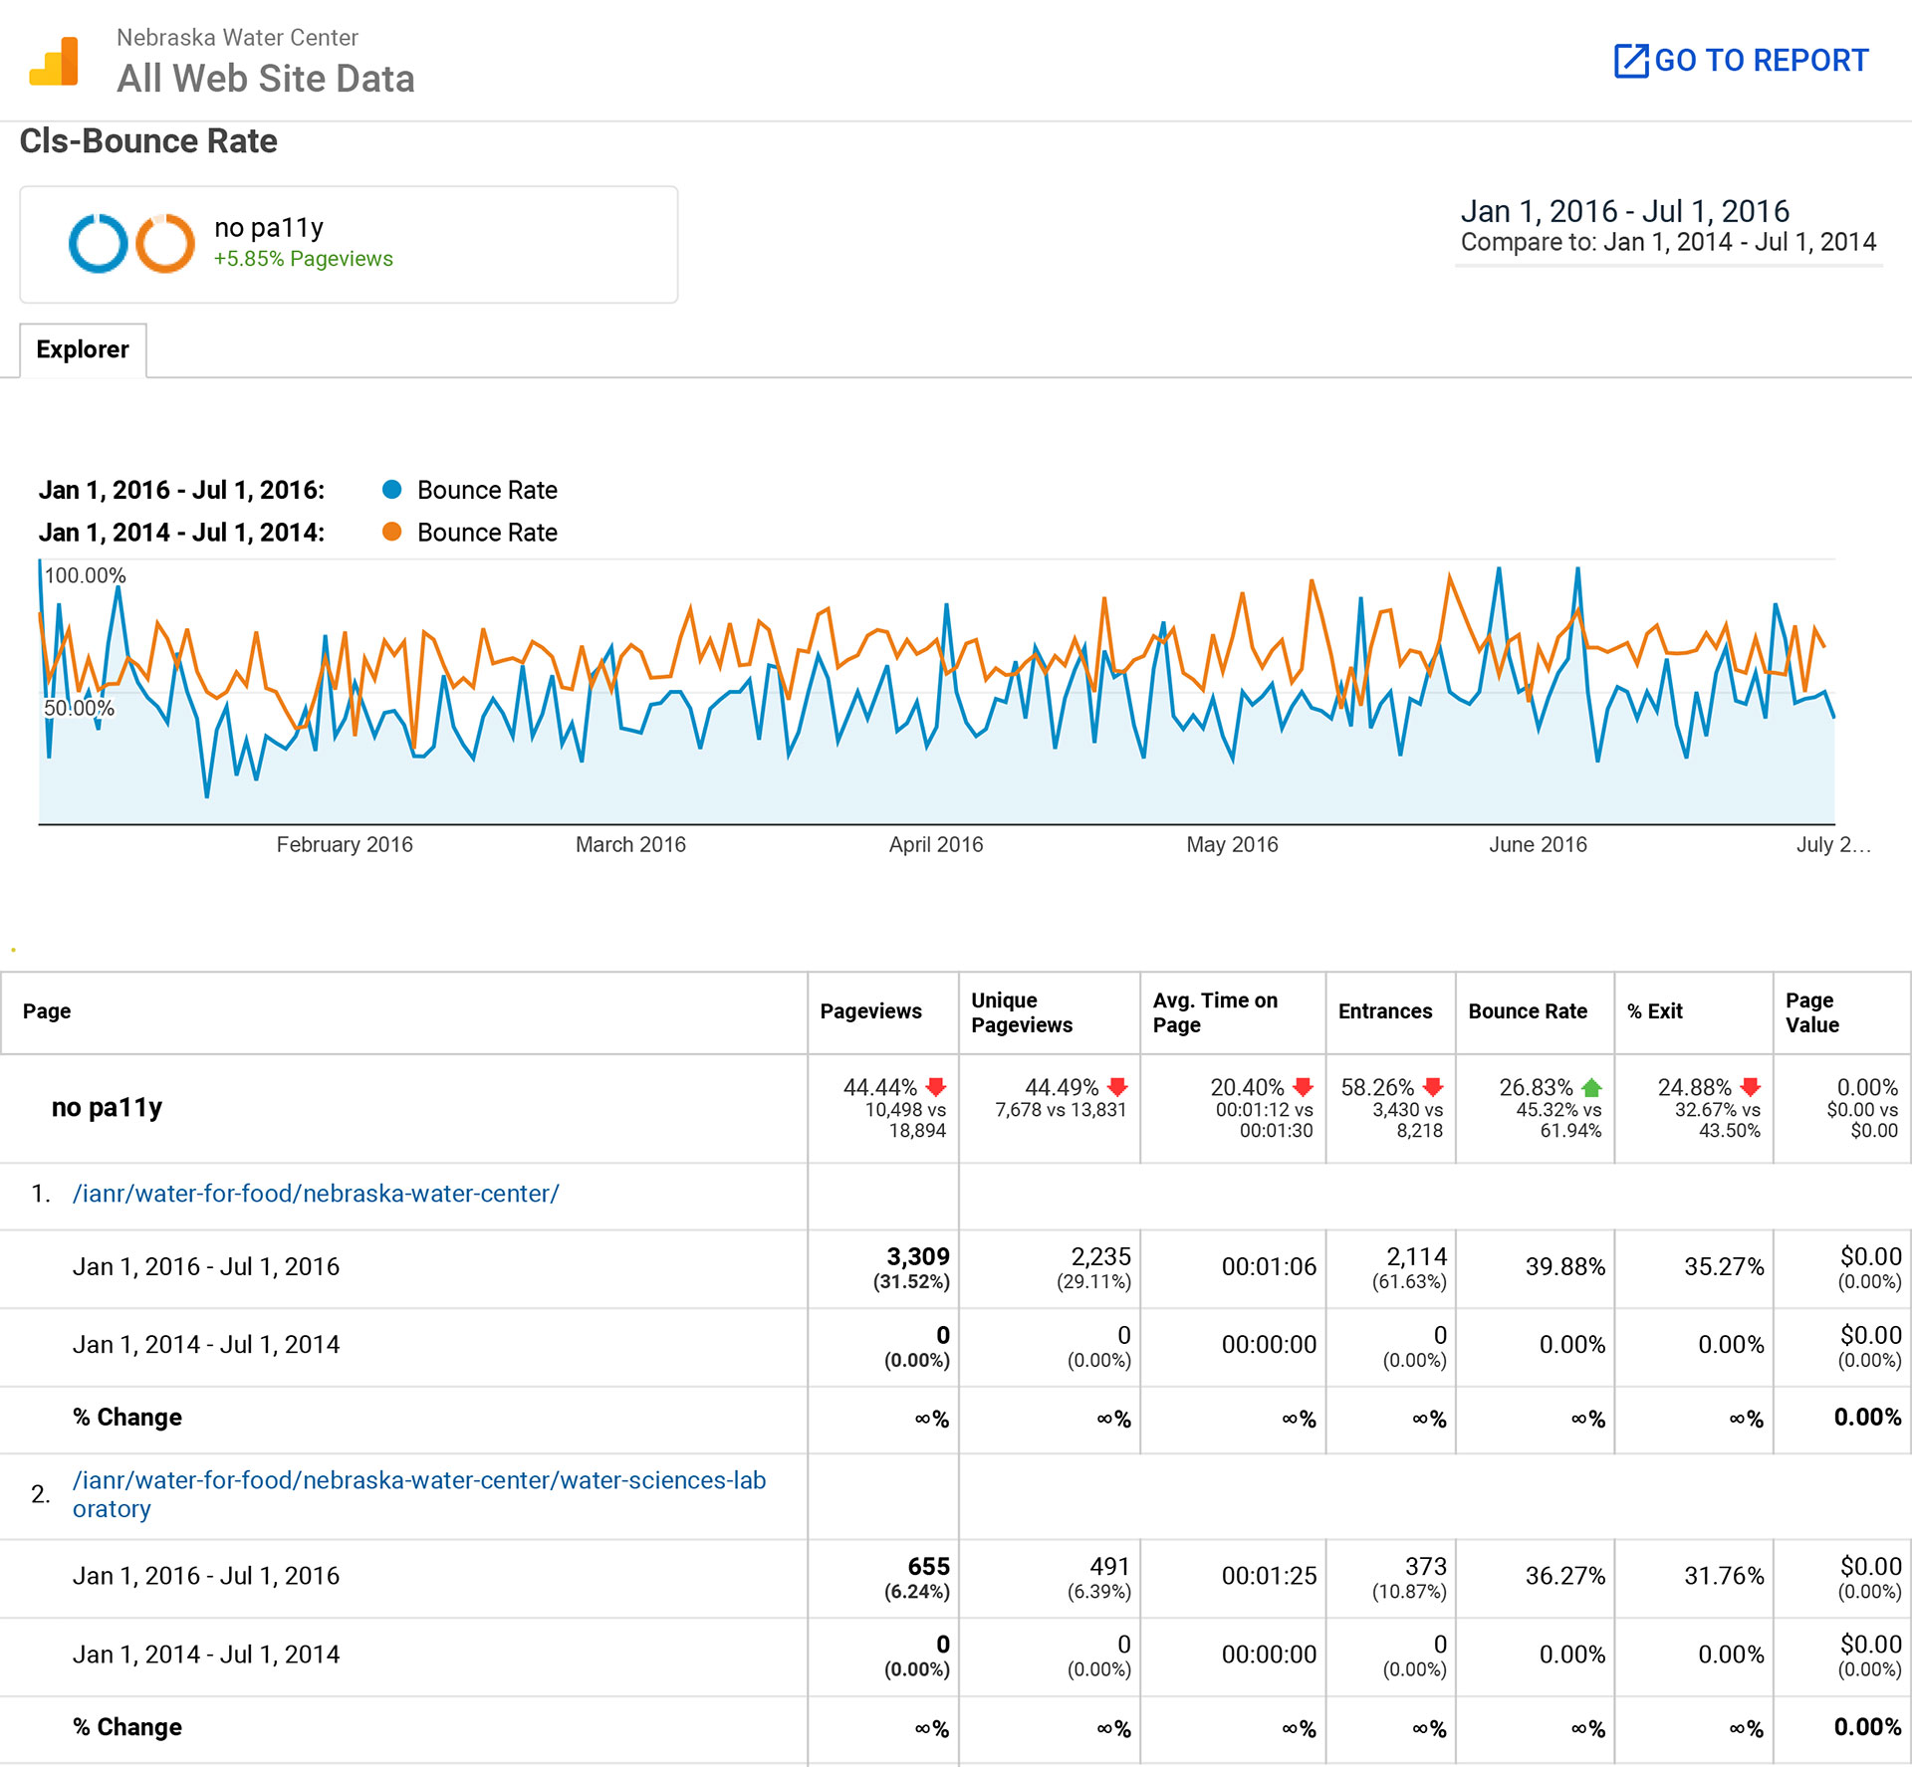
Task: Open the GO TO REPORT link
Action: pyautogui.click(x=1741, y=61)
